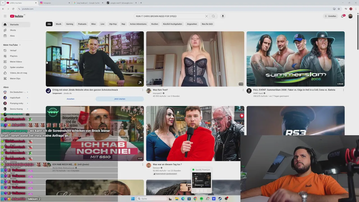This screenshot has height=202, width=359.
Task: Open options menu for SummerSlam 2008 video
Action: click(x=343, y=90)
